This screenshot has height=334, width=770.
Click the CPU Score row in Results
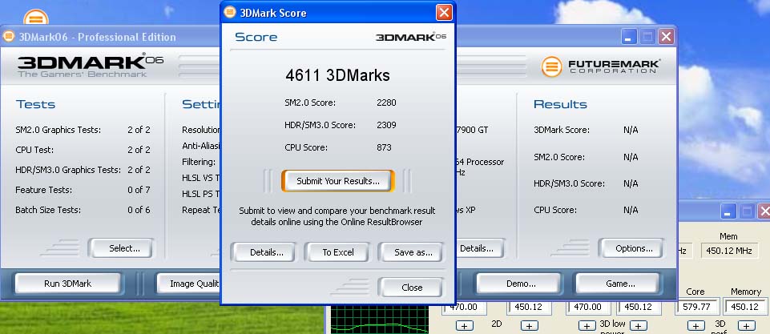pos(586,210)
